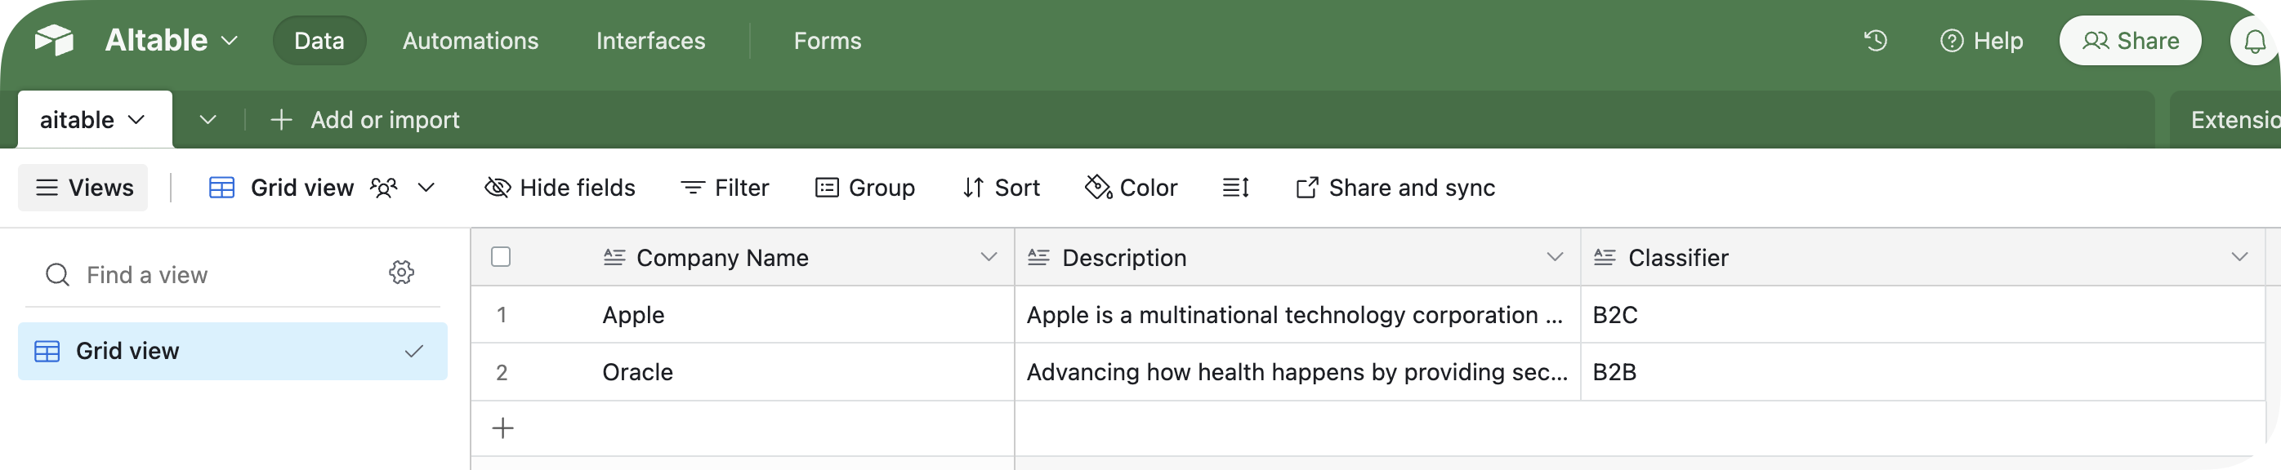Select the B2B classifier cell

1922,373
